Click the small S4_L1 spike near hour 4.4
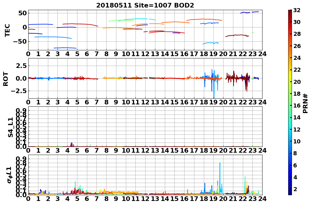The height and width of the screenshot is (205, 311). point(72,144)
